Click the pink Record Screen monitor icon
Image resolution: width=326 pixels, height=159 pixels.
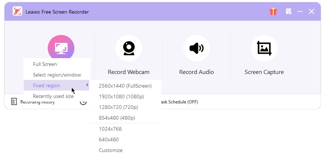(x=61, y=47)
